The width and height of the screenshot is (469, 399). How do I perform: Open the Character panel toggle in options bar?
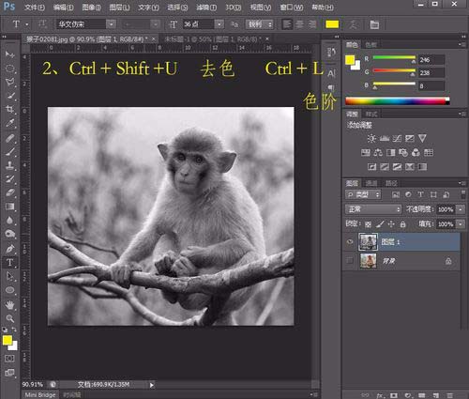click(x=374, y=24)
